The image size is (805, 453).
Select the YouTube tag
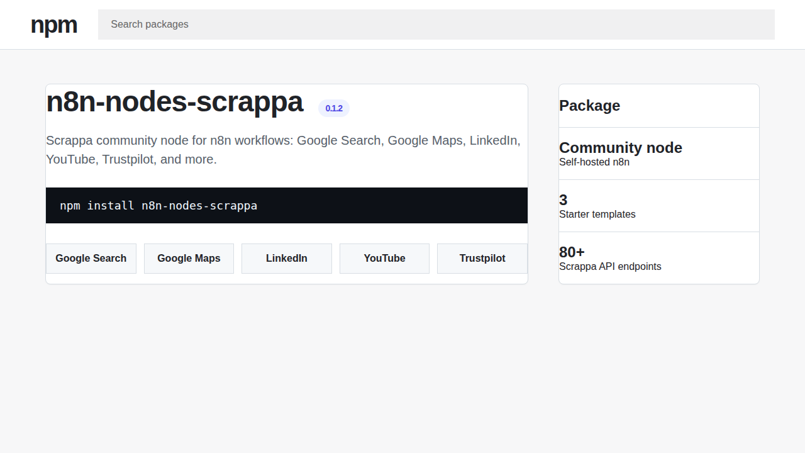[x=384, y=258]
